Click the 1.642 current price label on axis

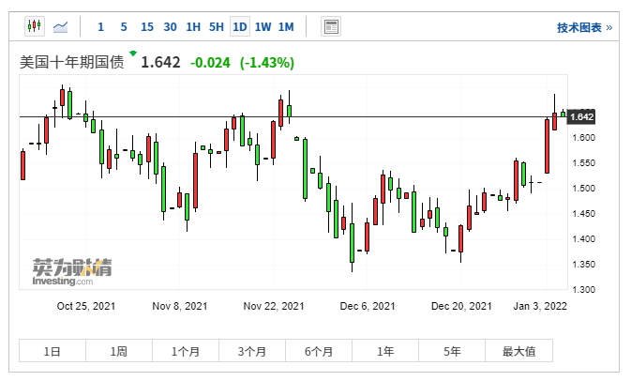tap(581, 116)
